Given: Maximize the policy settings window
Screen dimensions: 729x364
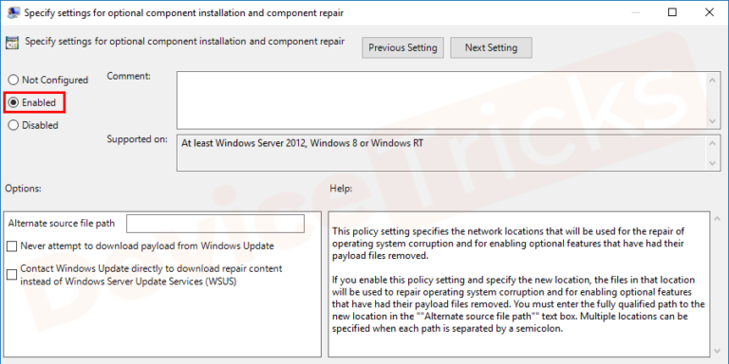Looking at the screenshot, I should [x=672, y=12].
